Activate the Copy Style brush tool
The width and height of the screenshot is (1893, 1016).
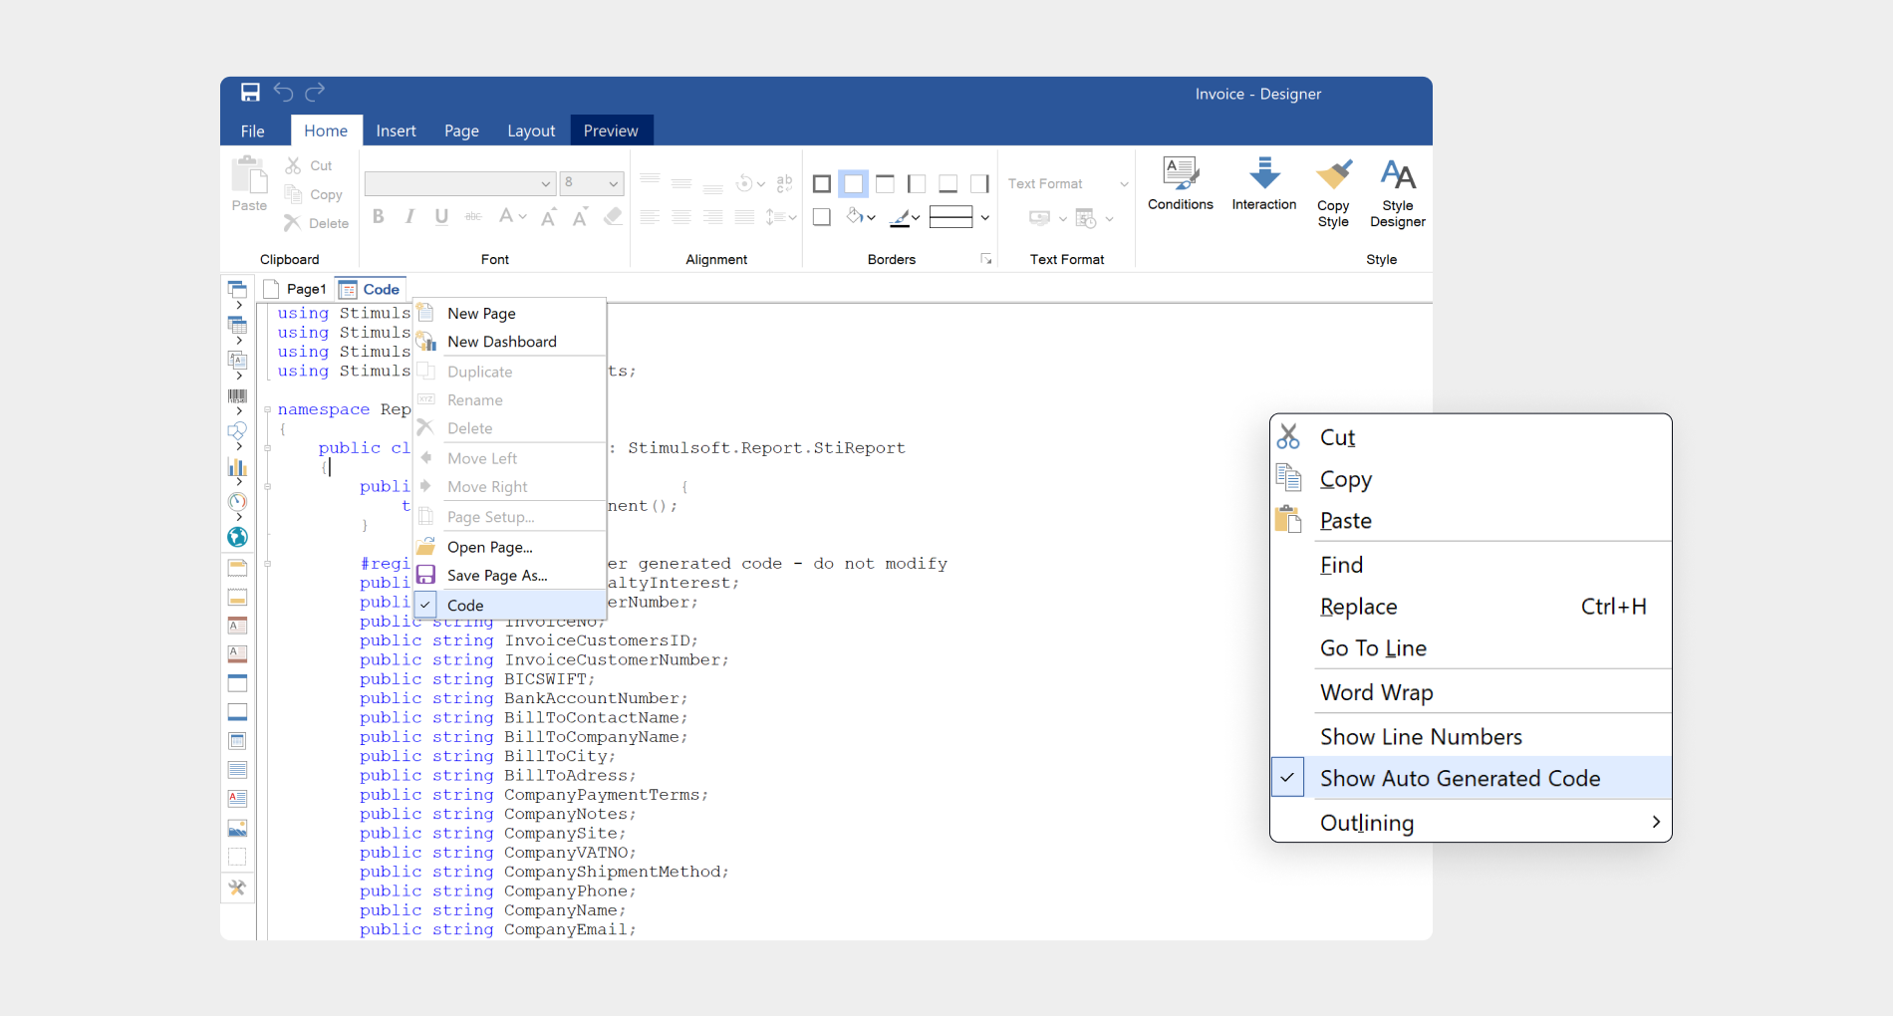tap(1333, 193)
